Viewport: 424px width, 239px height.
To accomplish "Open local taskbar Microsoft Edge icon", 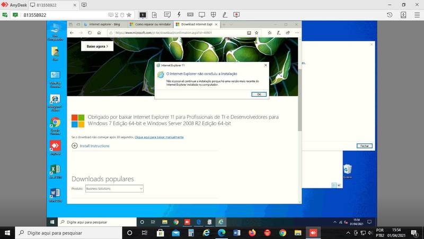I will pyautogui.click(x=222, y=233).
